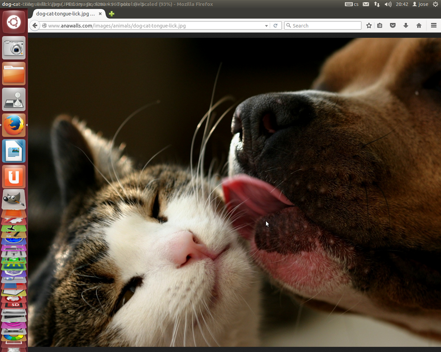The image size is (441, 352).
Task: Open the volume indicator in the top panel
Action: pos(388,4)
